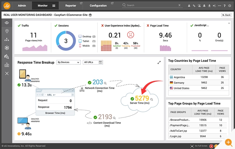The height and width of the screenshot is (149, 235).
Task: Open the gear-like settings sidebar icon
Action: 7,48
